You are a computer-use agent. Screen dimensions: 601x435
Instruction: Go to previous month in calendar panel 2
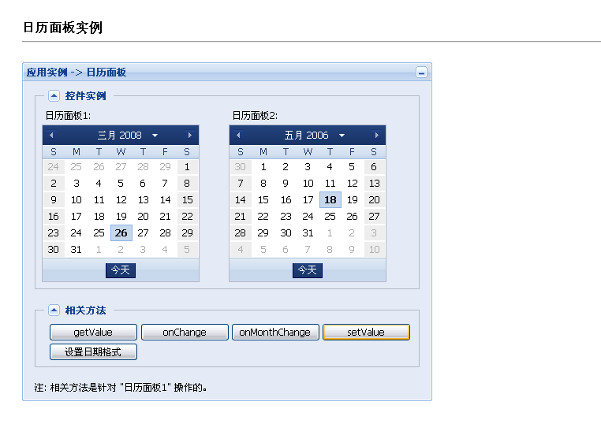238,136
